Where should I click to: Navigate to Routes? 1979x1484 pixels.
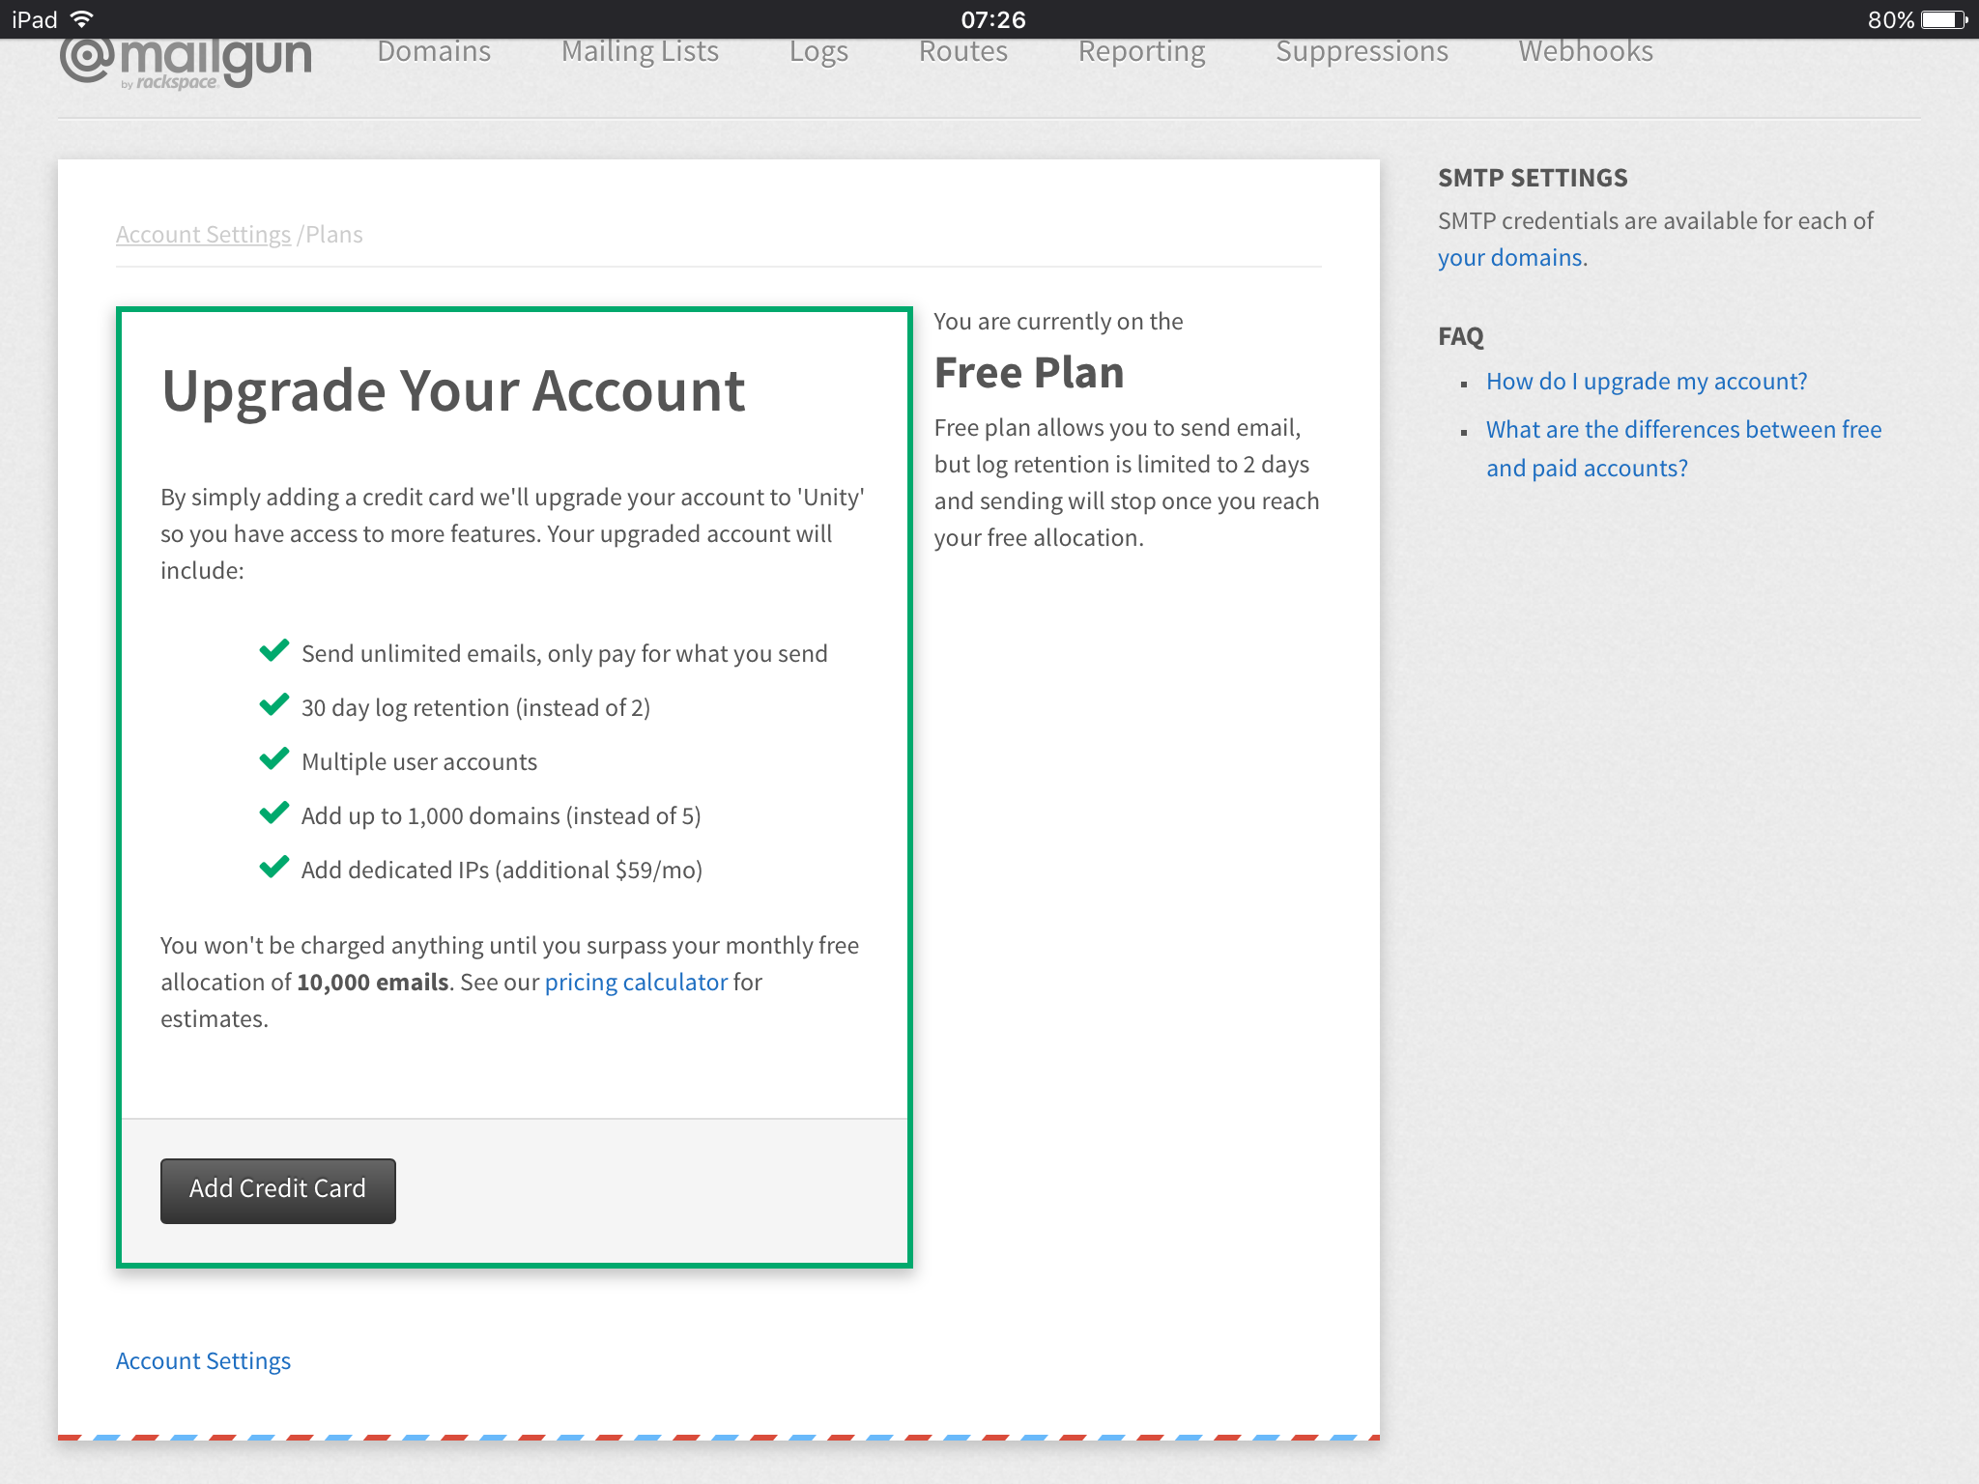point(962,52)
